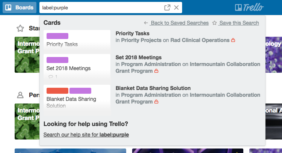The image size is (282, 153).
Task: Click the comment icon on Set 2018 Meetings card
Action: pos(51,77)
